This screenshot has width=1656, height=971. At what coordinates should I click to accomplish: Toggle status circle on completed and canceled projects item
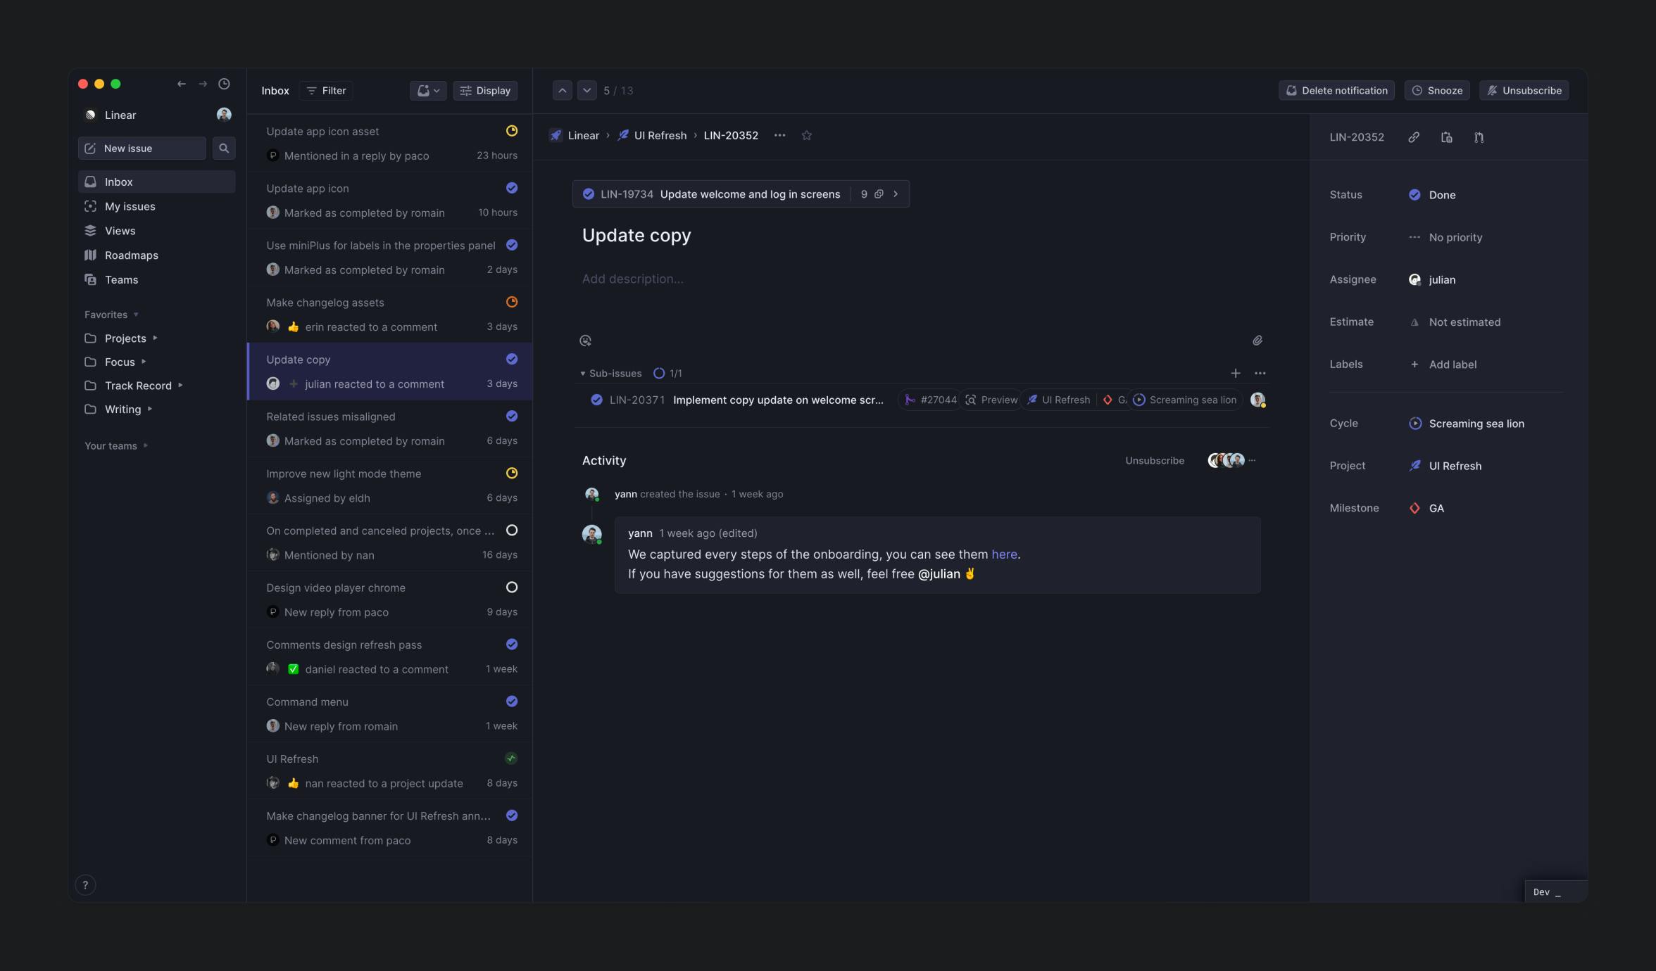[512, 530]
